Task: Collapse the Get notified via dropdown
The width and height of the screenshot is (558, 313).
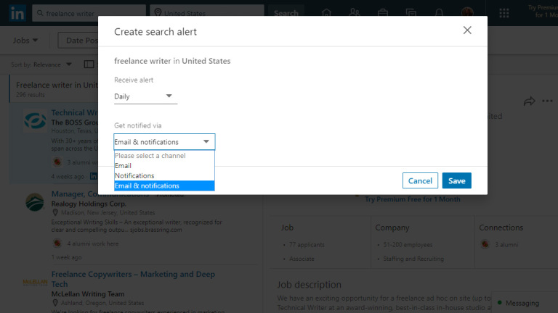Action: click(x=164, y=141)
